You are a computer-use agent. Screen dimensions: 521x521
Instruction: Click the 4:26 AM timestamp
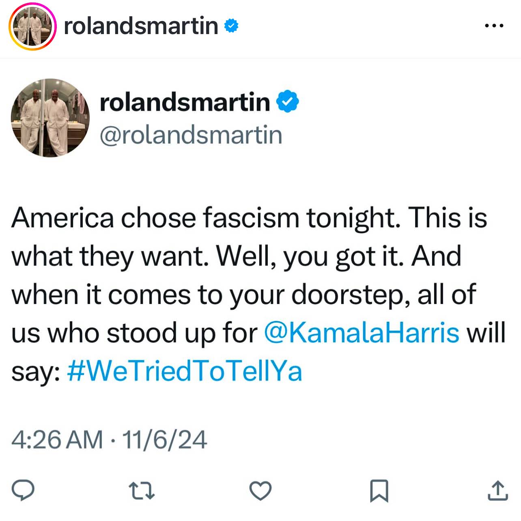click(57, 440)
